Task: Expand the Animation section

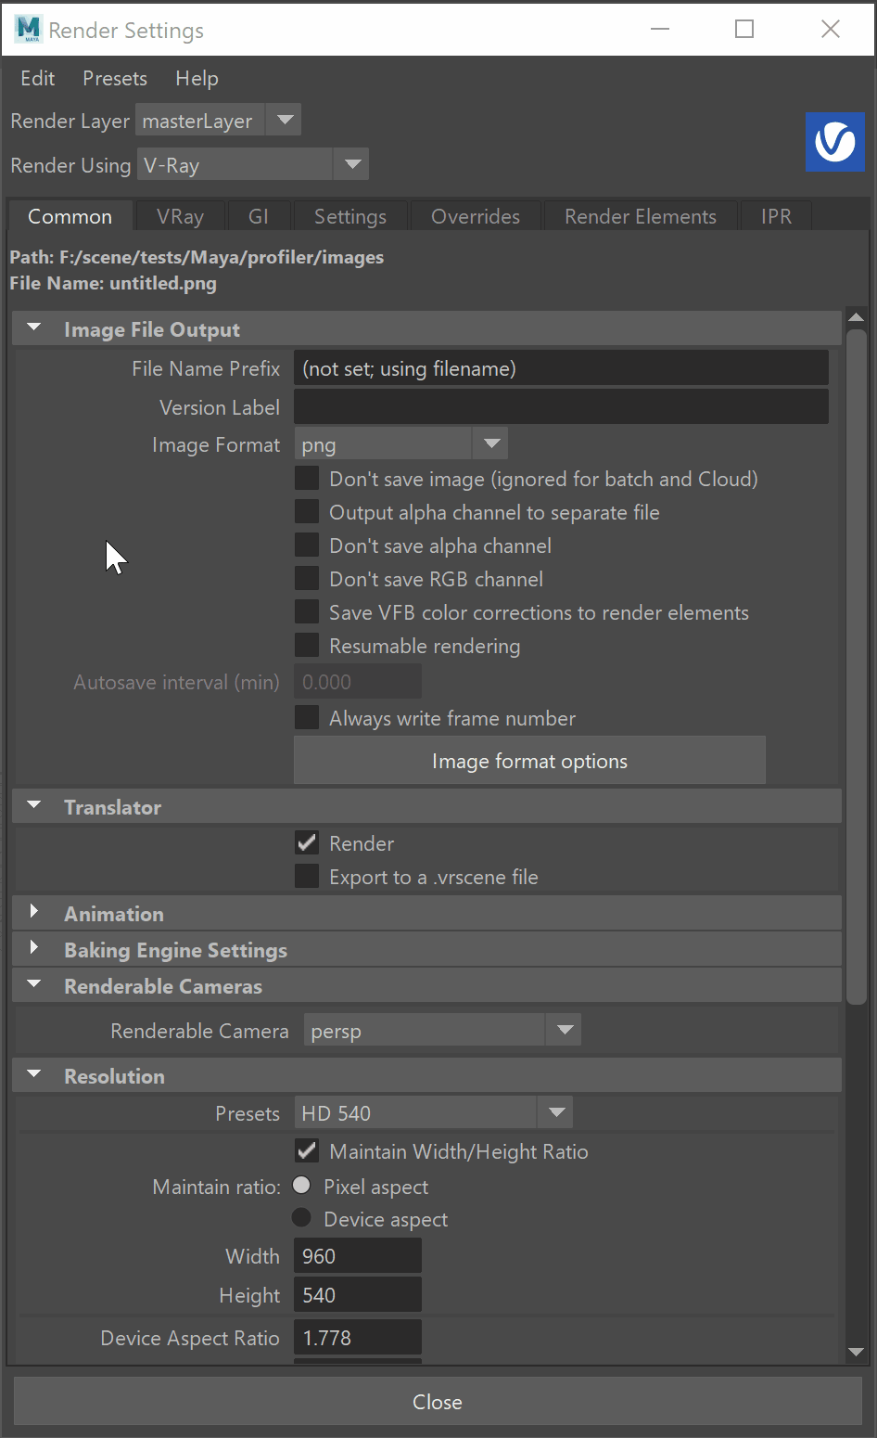Action: (33, 913)
